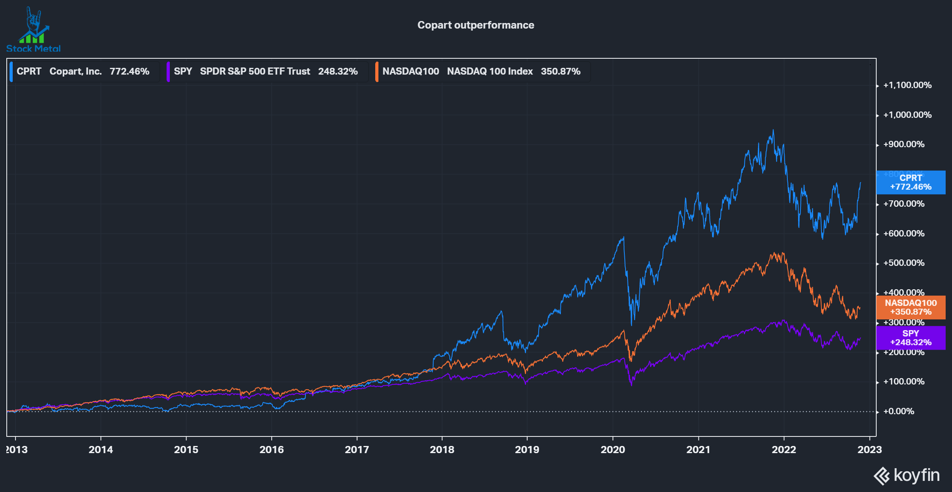
Task: Click the SPY +248.32% price label
Action: 911,338
